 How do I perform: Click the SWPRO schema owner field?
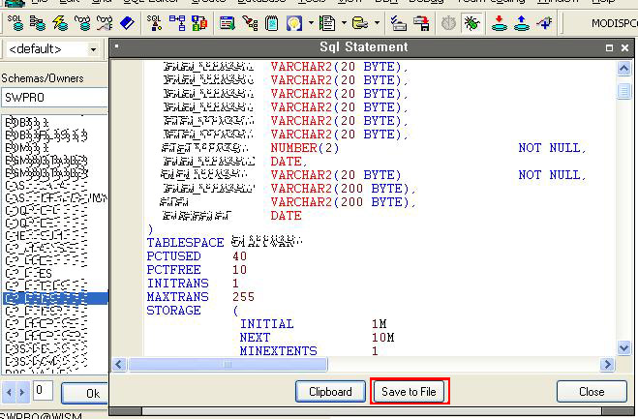[x=54, y=98]
